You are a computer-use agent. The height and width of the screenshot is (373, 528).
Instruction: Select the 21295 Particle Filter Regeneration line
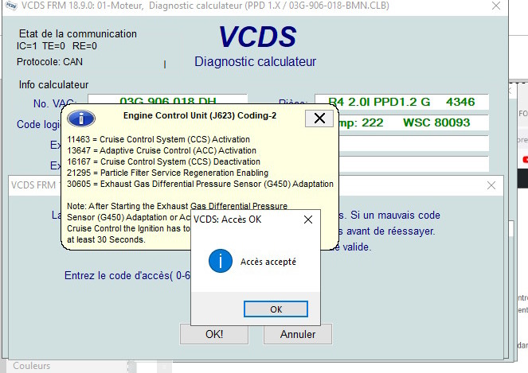point(167,173)
